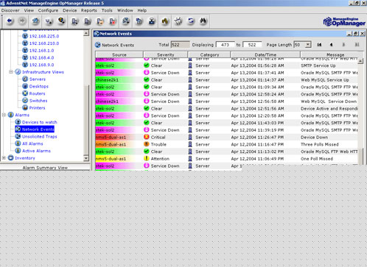Open the Servers infrastructure view
The height and width of the screenshot is (267, 367).
point(38,79)
